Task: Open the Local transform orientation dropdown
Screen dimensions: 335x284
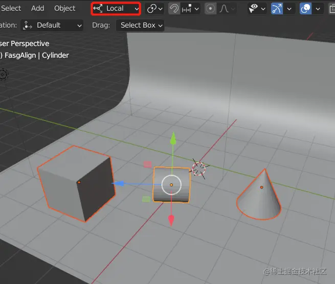Action: coord(116,9)
